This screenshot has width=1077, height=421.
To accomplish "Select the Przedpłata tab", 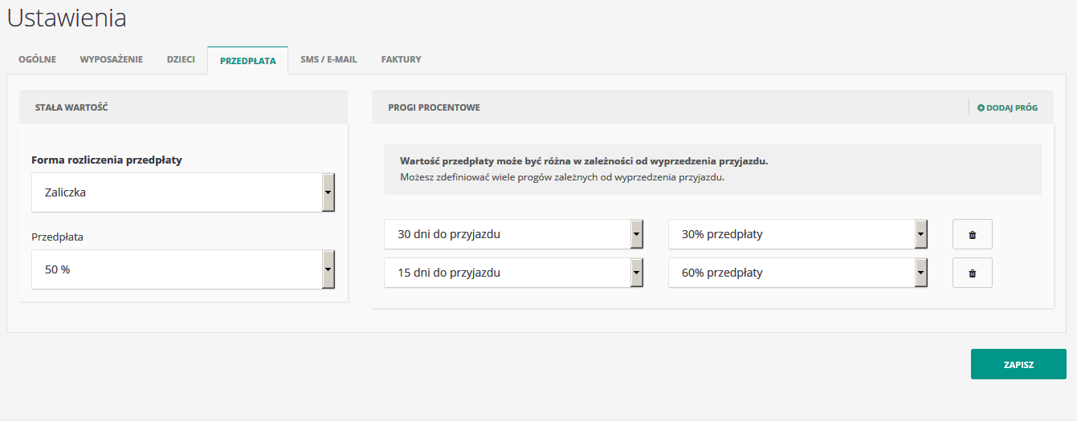I will point(247,60).
